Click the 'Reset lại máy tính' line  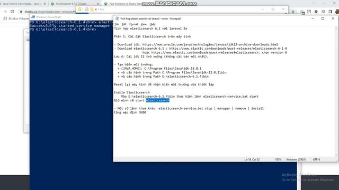tap(164, 84)
